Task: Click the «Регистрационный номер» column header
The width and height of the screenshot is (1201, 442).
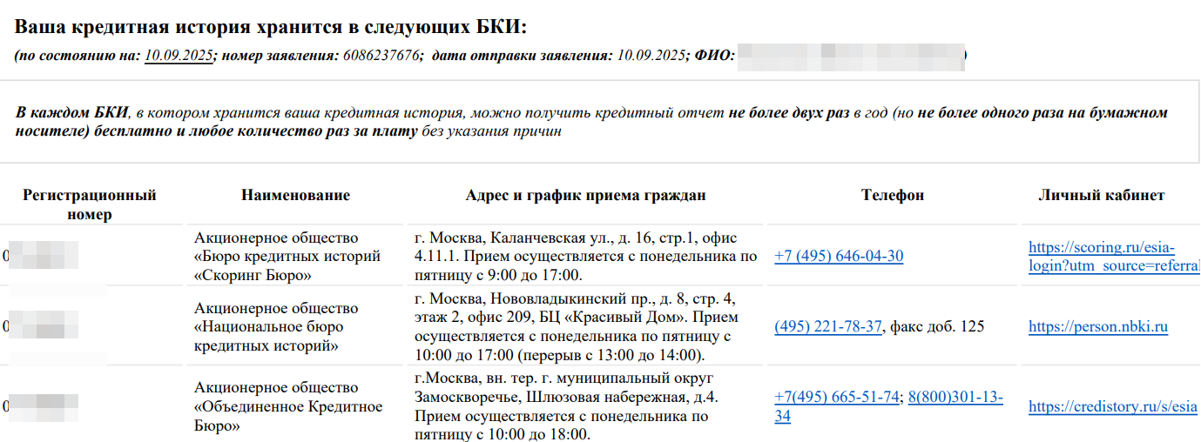Action: [x=90, y=204]
